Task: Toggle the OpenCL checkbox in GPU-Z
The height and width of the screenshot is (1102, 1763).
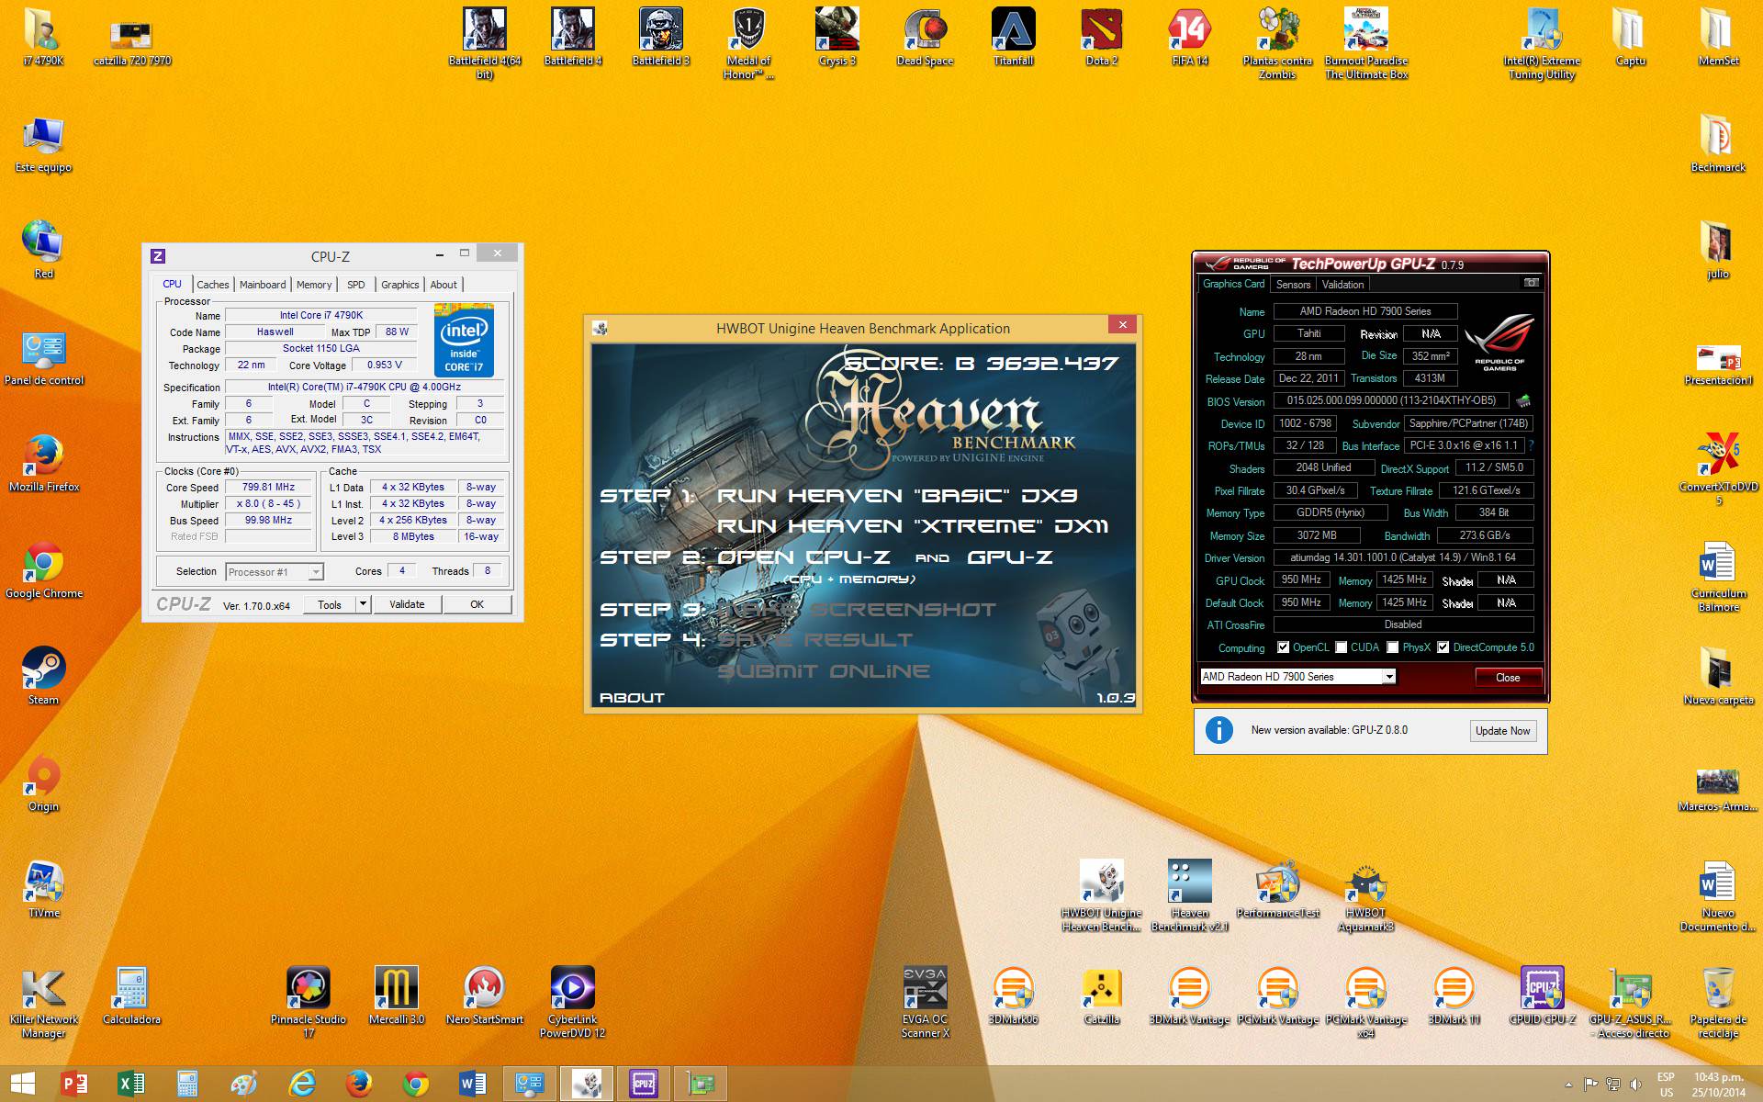Action: click(x=1283, y=647)
